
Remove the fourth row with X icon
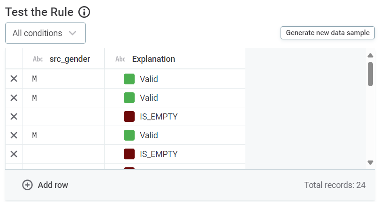(x=14, y=135)
